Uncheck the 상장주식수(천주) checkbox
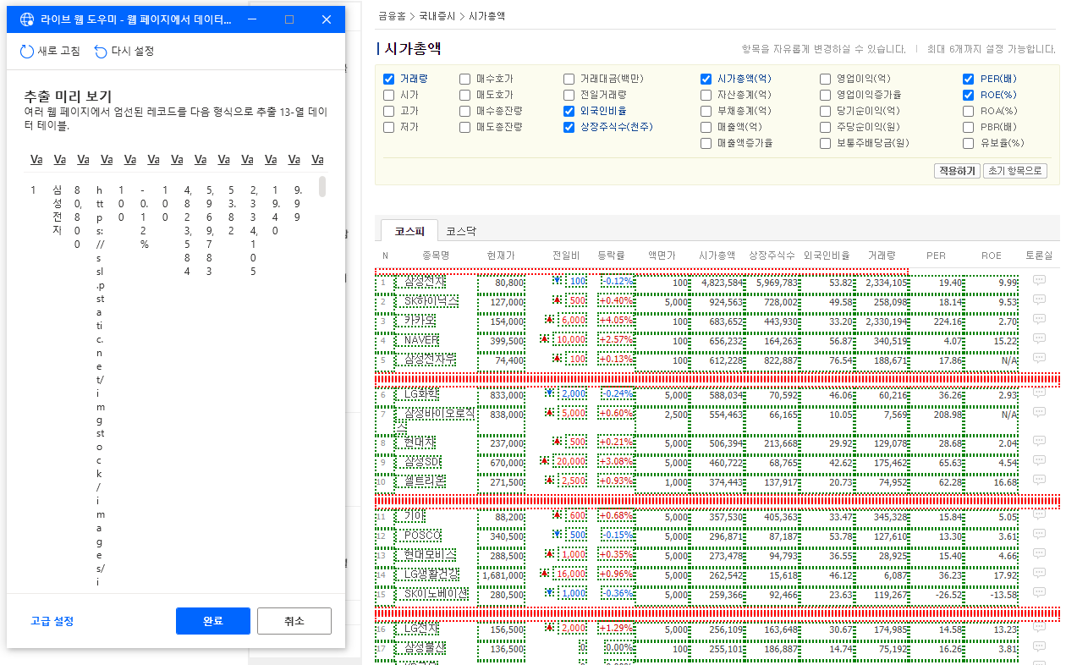 (x=569, y=127)
